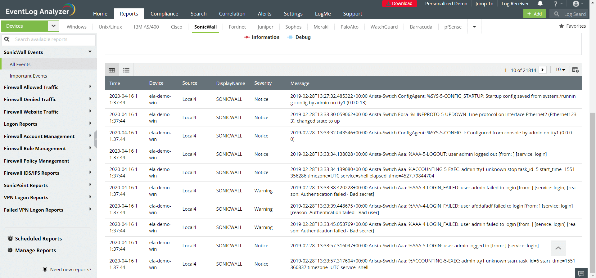596x278 pixels.
Task: Select the Unix/Linux device tab
Action: click(110, 27)
